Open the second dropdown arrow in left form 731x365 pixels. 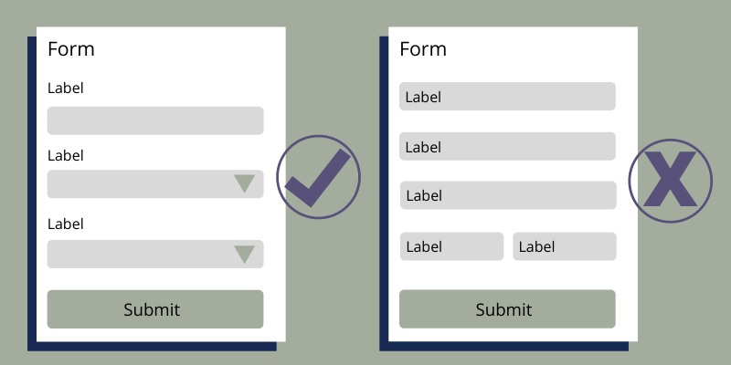click(x=244, y=183)
